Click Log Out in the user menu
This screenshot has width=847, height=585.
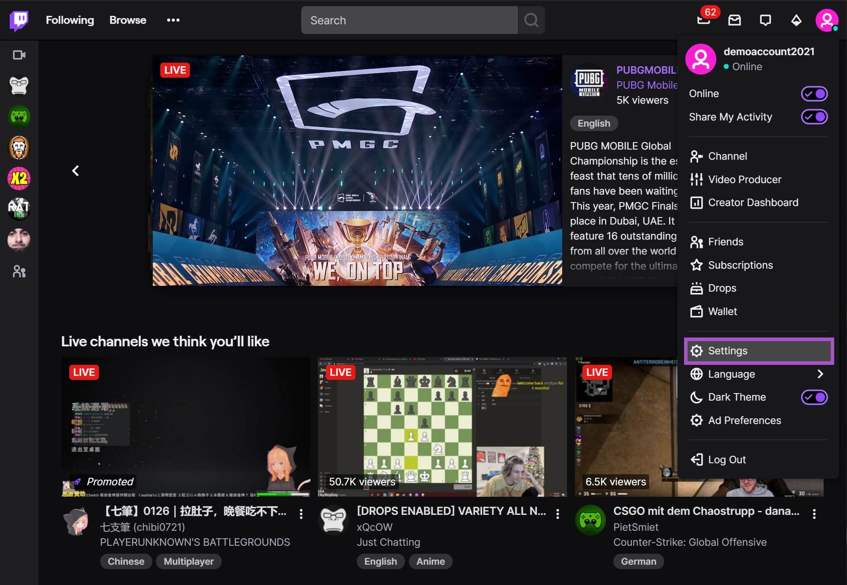coord(726,460)
